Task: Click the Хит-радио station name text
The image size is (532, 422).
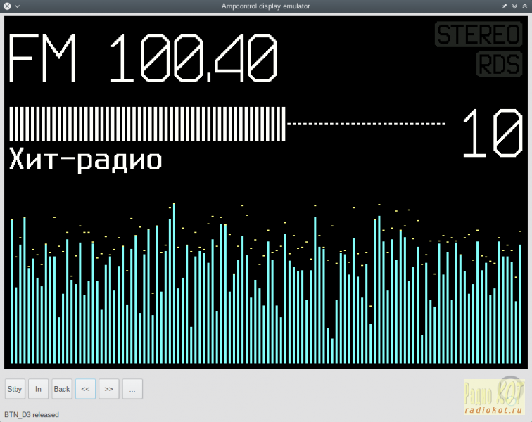Action: 85,160
